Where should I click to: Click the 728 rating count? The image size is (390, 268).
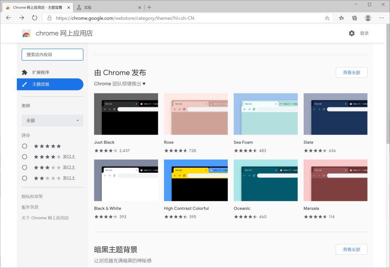pyautogui.click(x=192, y=150)
